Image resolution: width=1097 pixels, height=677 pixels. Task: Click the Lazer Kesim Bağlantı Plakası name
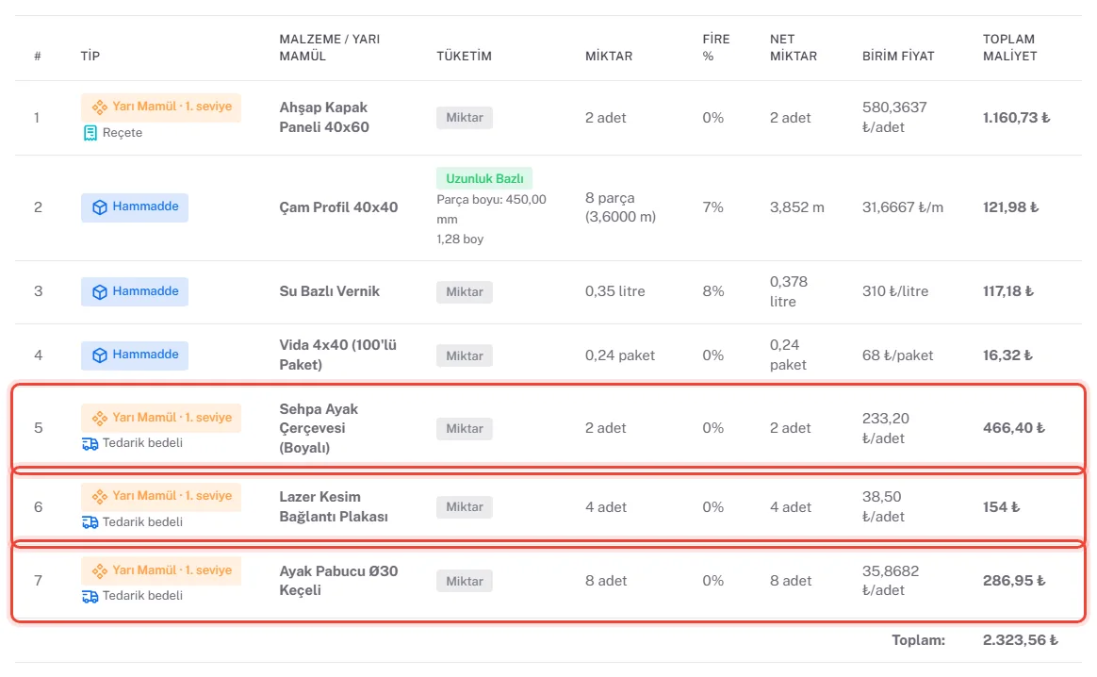click(x=334, y=507)
